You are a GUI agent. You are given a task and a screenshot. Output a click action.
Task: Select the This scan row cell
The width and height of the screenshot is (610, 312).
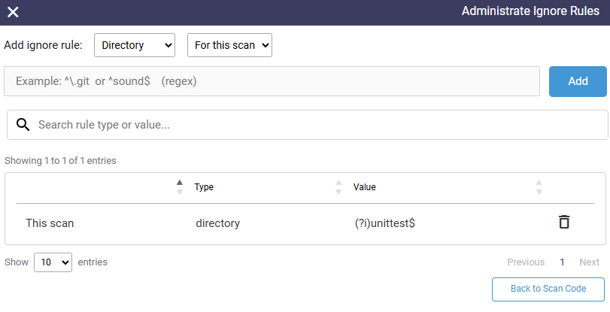[x=50, y=223]
